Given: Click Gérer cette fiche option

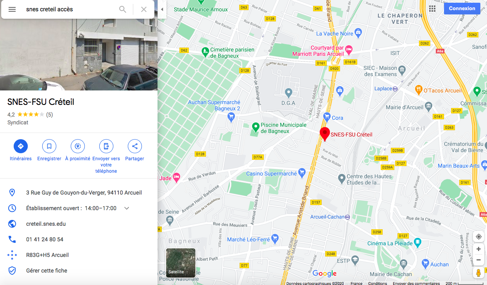Looking at the screenshot, I should pyautogui.click(x=47, y=271).
